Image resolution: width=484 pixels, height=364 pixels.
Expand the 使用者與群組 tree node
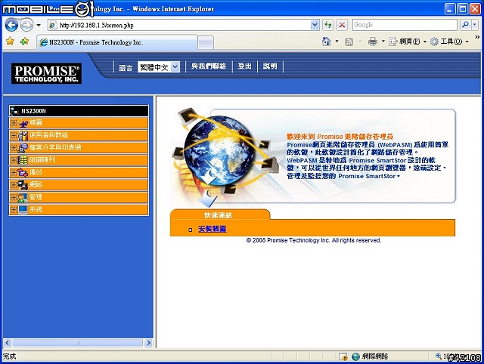14,135
